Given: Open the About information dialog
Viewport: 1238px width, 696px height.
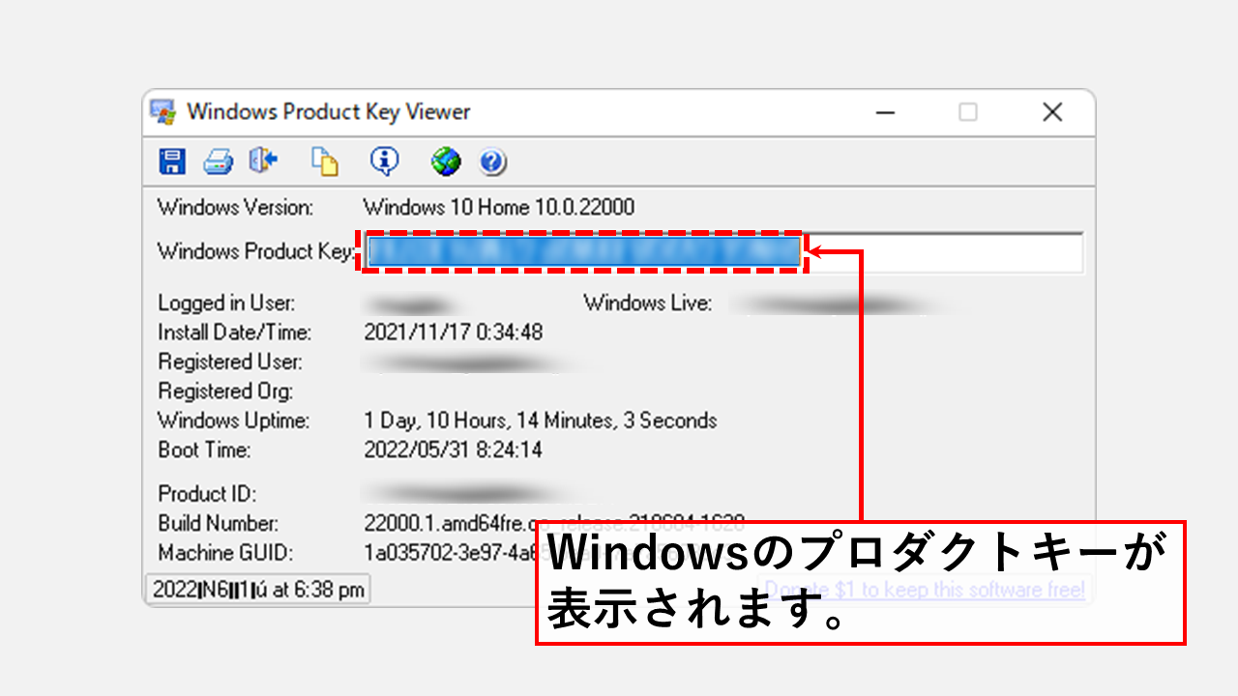Looking at the screenshot, I should coord(384,161).
